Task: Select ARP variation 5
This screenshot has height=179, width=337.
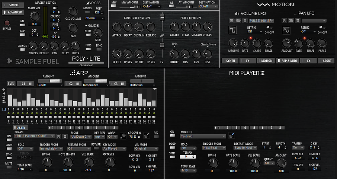Action: pos(87,128)
